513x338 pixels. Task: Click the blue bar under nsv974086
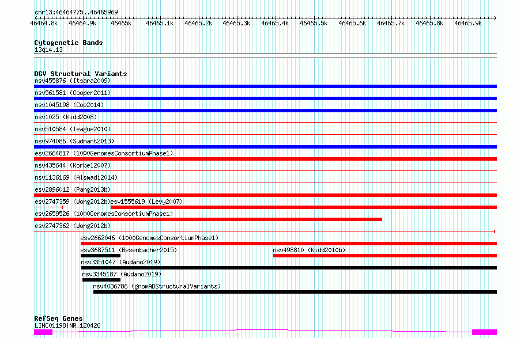pos(265,147)
